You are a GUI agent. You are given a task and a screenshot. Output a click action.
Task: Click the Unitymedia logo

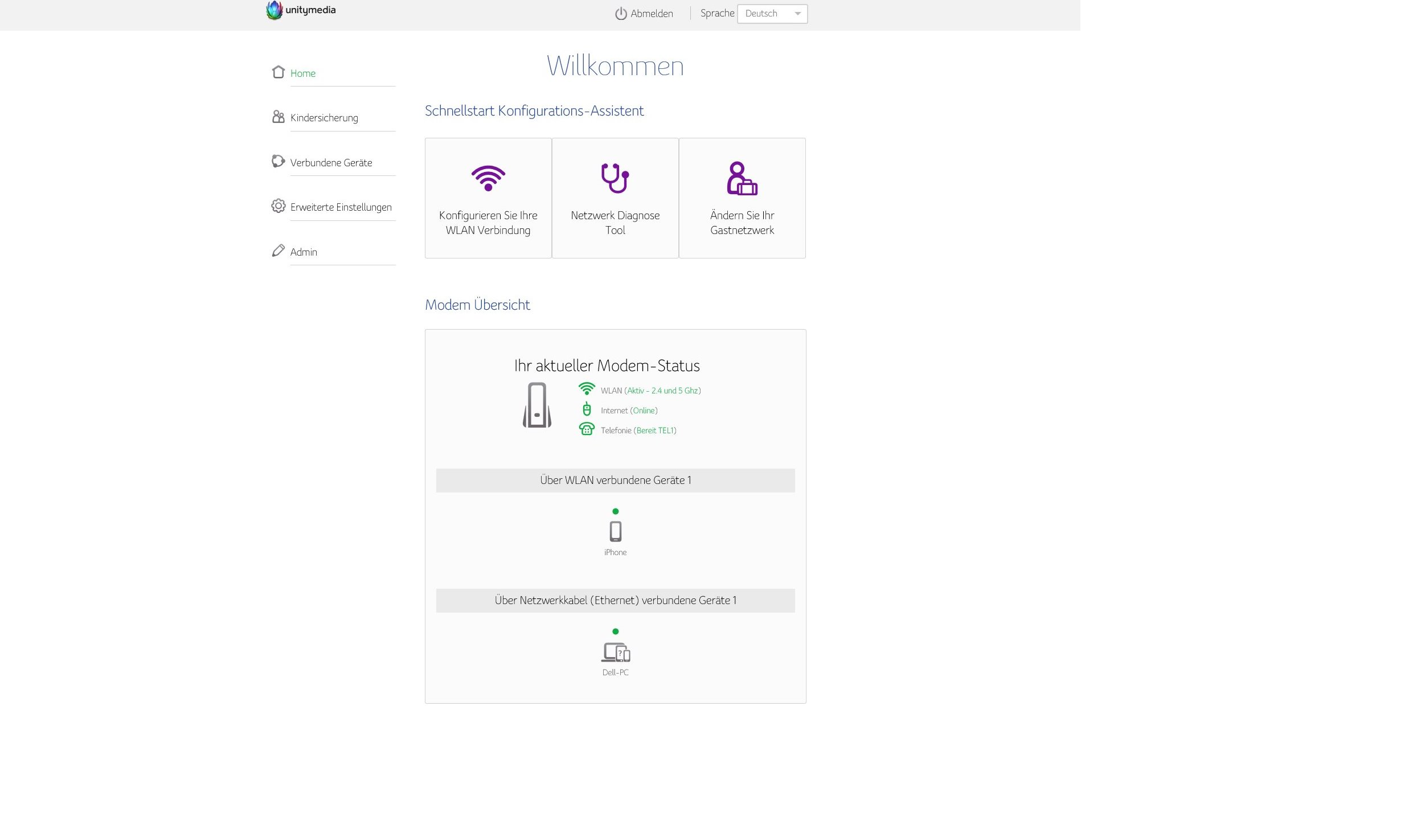tap(301, 10)
